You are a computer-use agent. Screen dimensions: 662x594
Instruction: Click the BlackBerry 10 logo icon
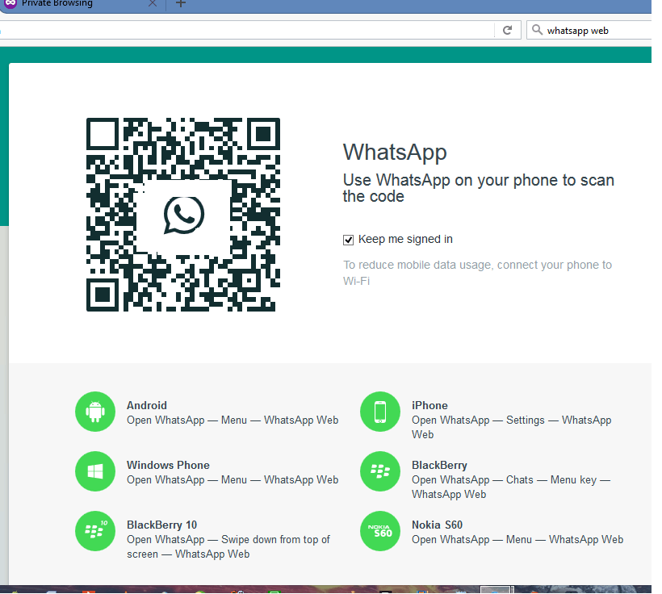pos(95,531)
